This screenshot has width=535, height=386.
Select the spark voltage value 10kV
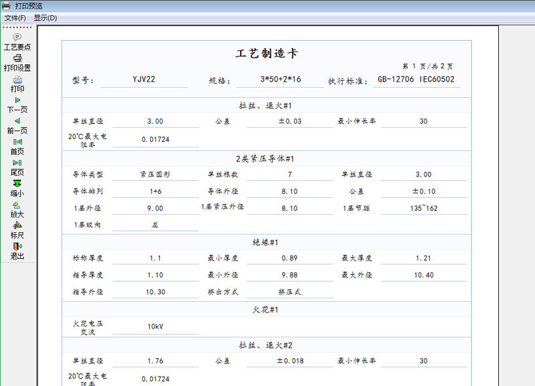click(x=155, y=326)
